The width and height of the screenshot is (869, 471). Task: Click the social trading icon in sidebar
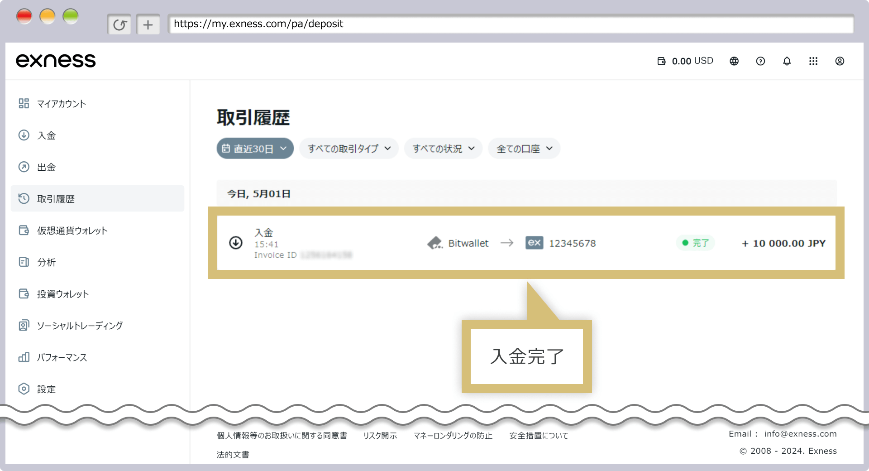[x=24, y=325]
